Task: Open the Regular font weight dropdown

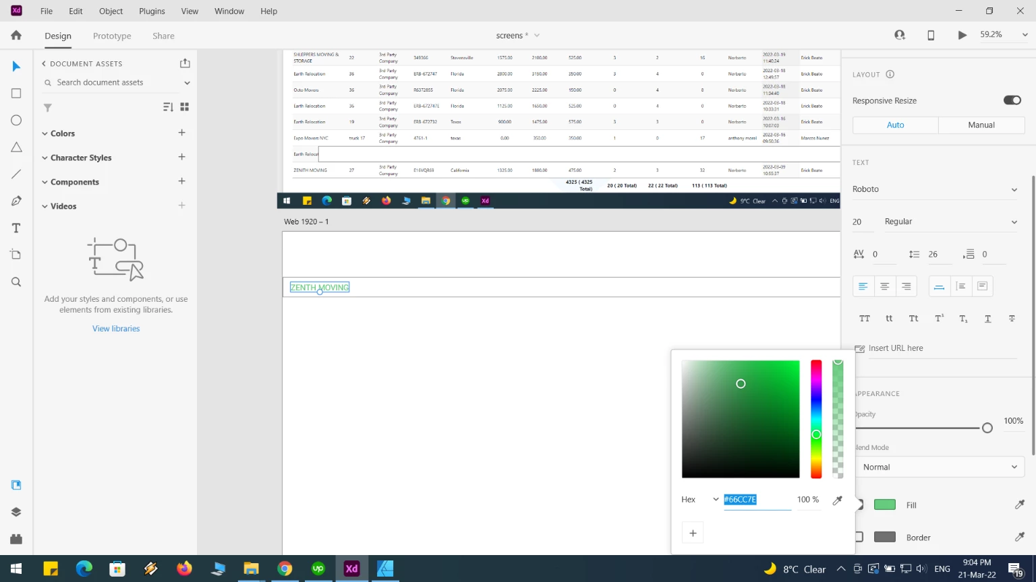Action: click(951, 222)
